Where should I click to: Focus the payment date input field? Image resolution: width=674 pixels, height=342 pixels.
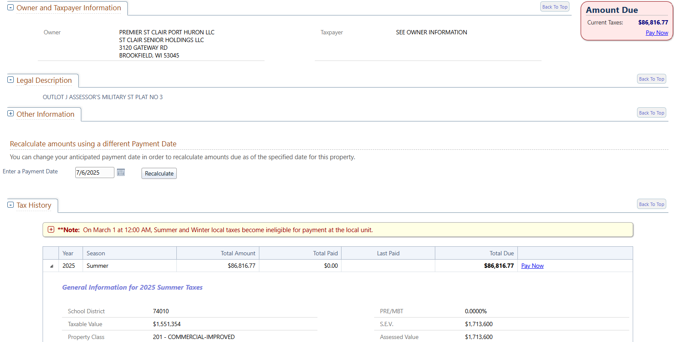[94, 173]
